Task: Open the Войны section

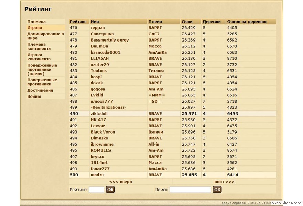Action: click(34, 96)
